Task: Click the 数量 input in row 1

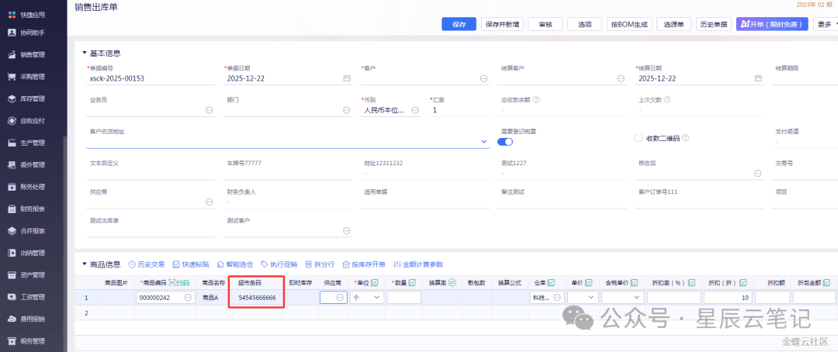Action: tap(403, 298)
